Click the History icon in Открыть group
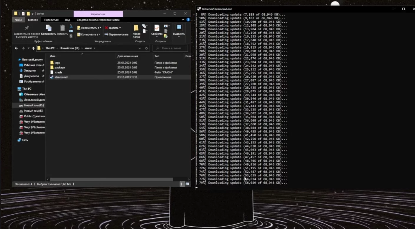 (166, 36)
